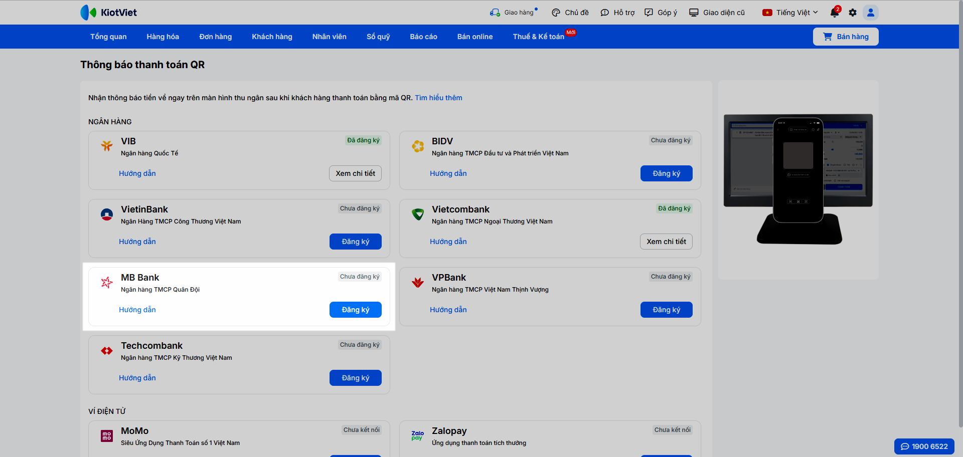Open the Thuế & Kế toán menu
The height and width of the screenshot is (457, 963).
[539, 37]
